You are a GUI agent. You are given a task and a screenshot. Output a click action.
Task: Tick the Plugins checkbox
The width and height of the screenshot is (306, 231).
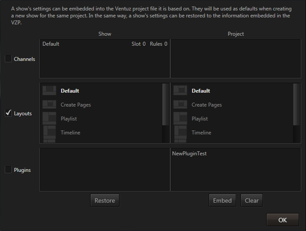[8, 170]
